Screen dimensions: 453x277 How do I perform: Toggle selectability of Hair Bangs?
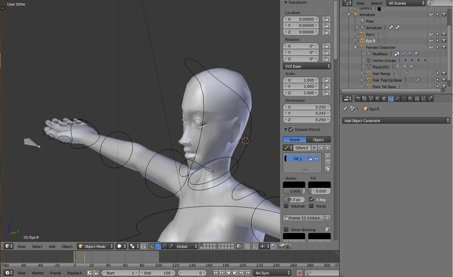point(438,73)
